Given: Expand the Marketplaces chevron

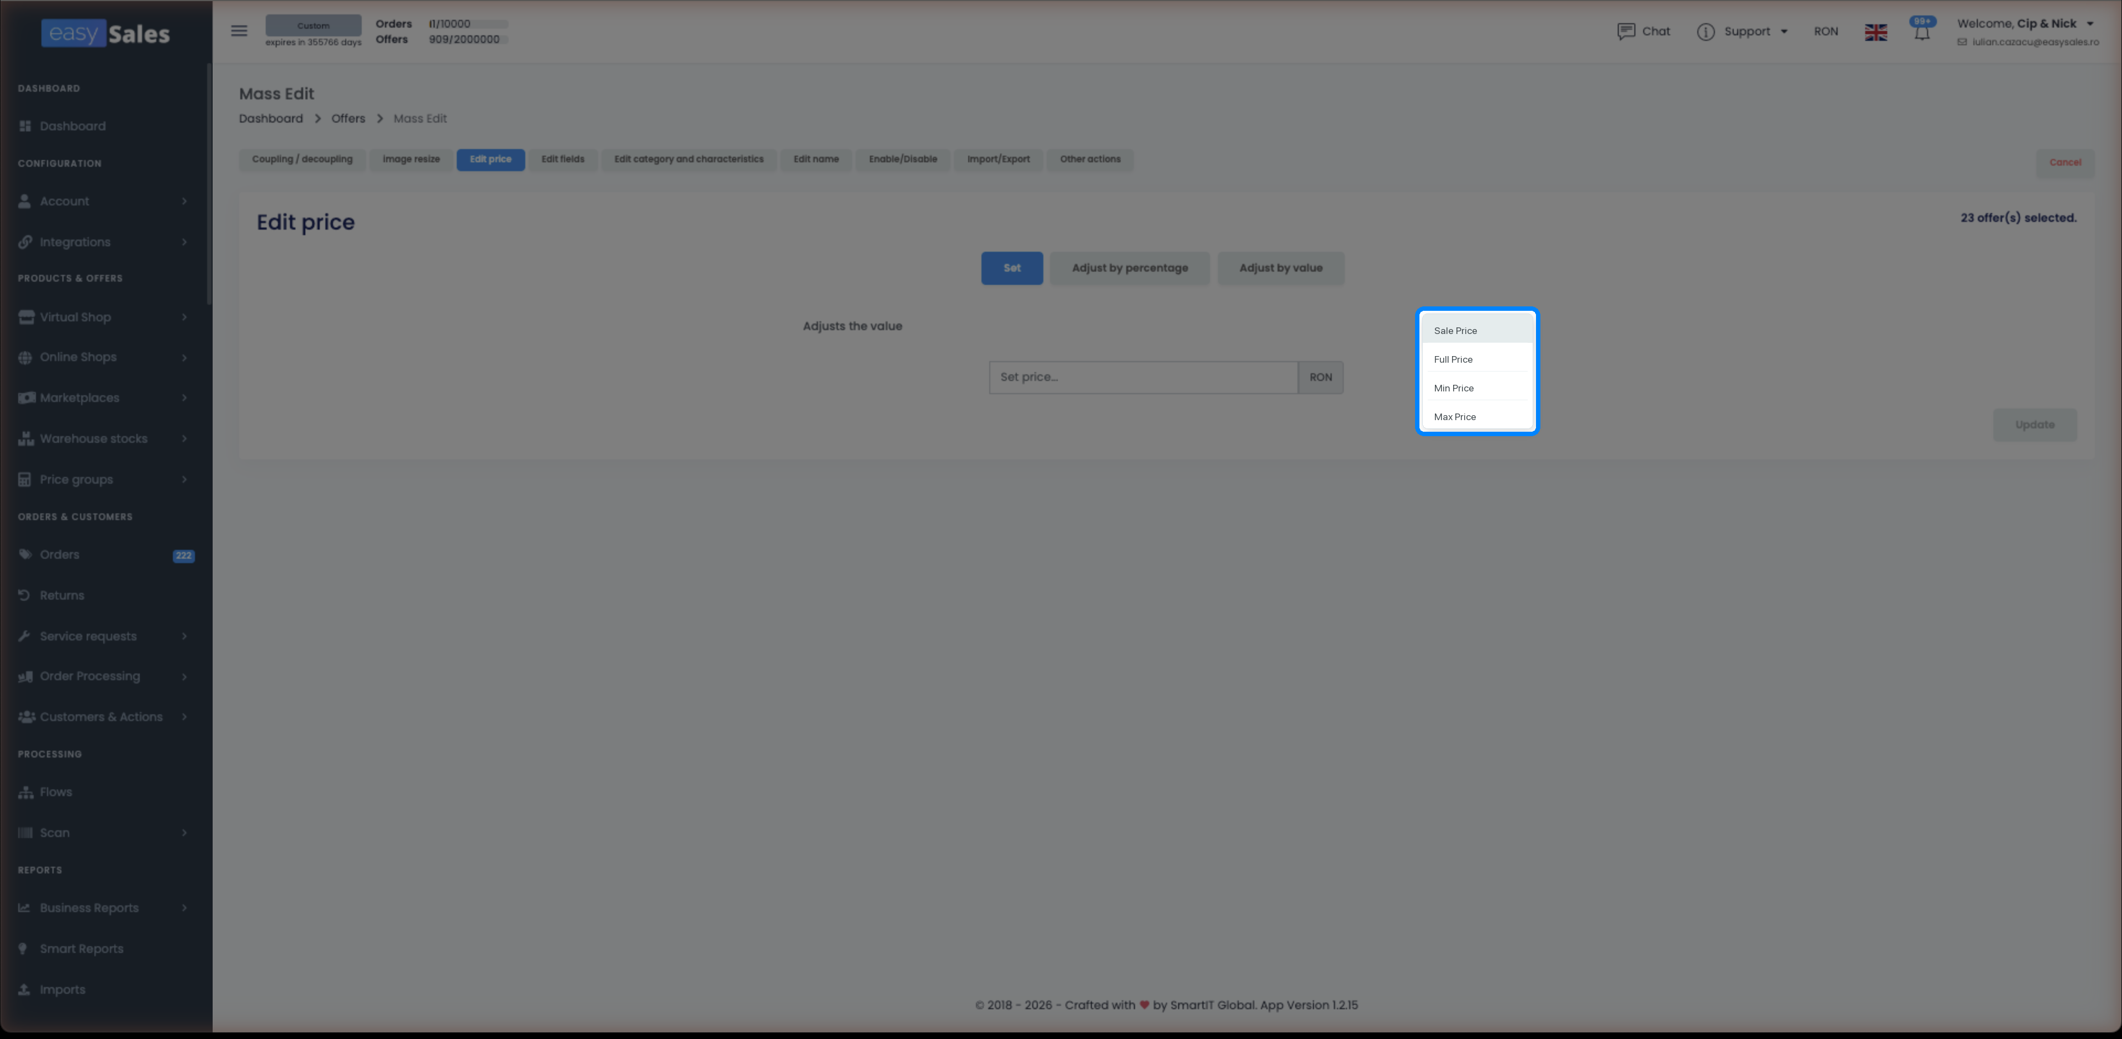Looking at the screenshot, I should pyautogui.click(x=184, y=397).
